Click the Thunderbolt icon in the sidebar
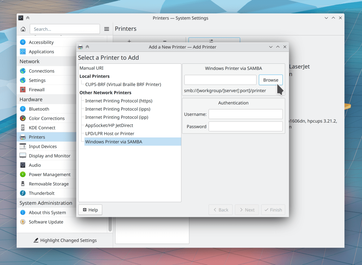The height and width of the screenshot is (265, 362). coord(23,193)
